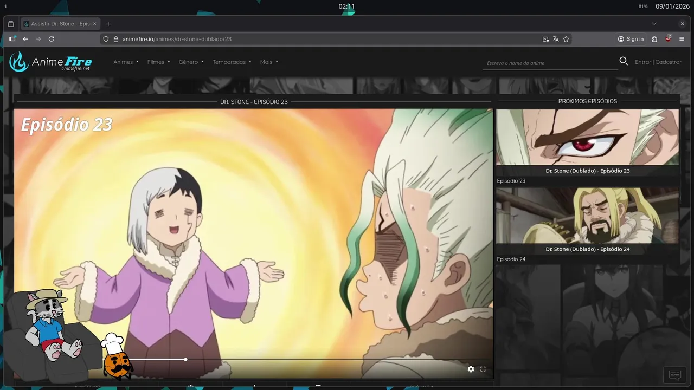Click the clock showing 02:11
Viewport: 694px width, 390px height.
click(346, 6)
